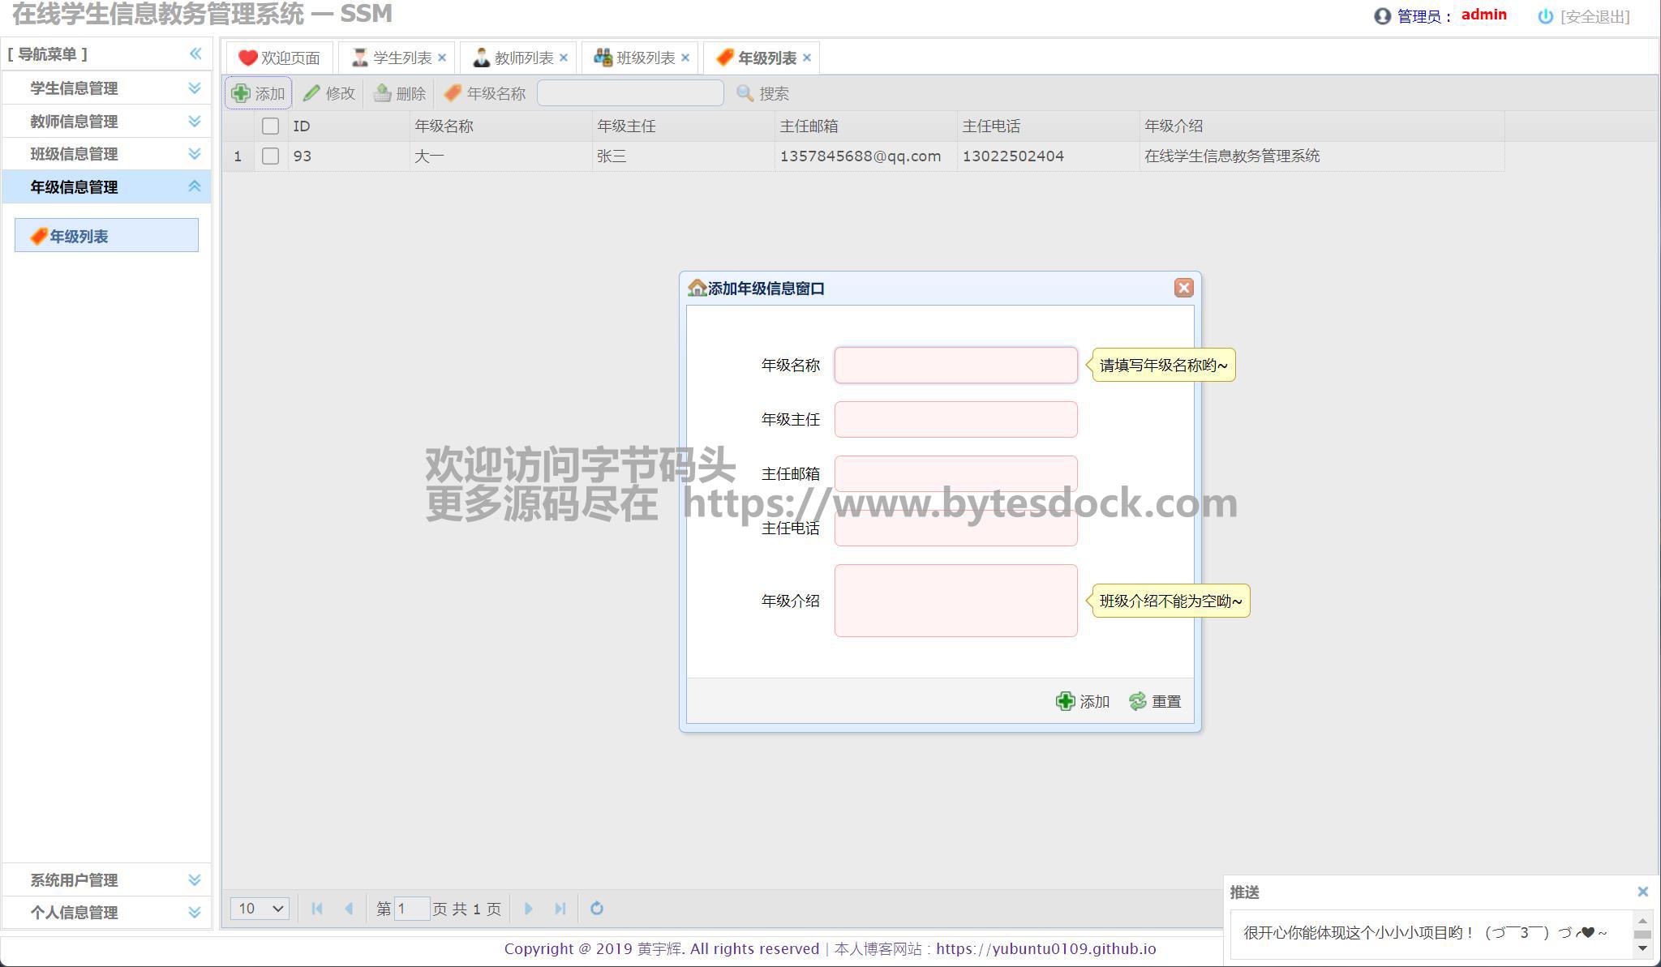The height and width of the screenshot is (967, 1661).
Task: Open the yubuntu0109.github.io blog link
Action: tap(1045, 949)
